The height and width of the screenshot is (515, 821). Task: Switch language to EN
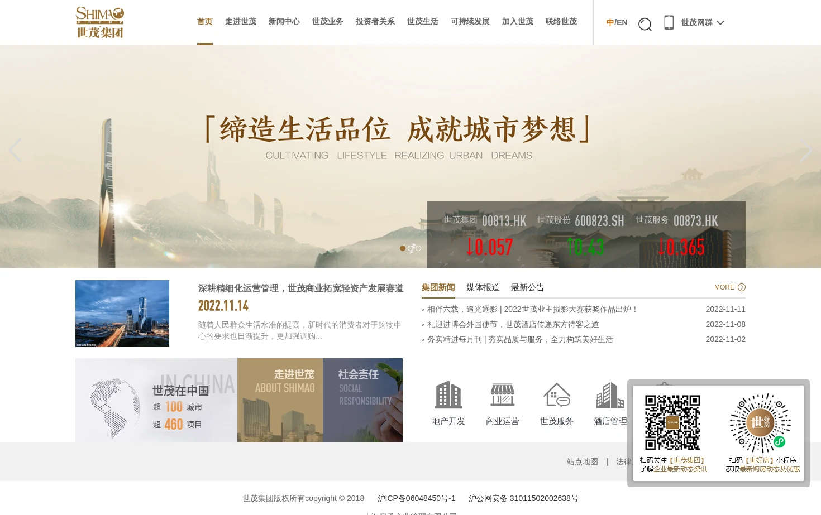point(622,23)
